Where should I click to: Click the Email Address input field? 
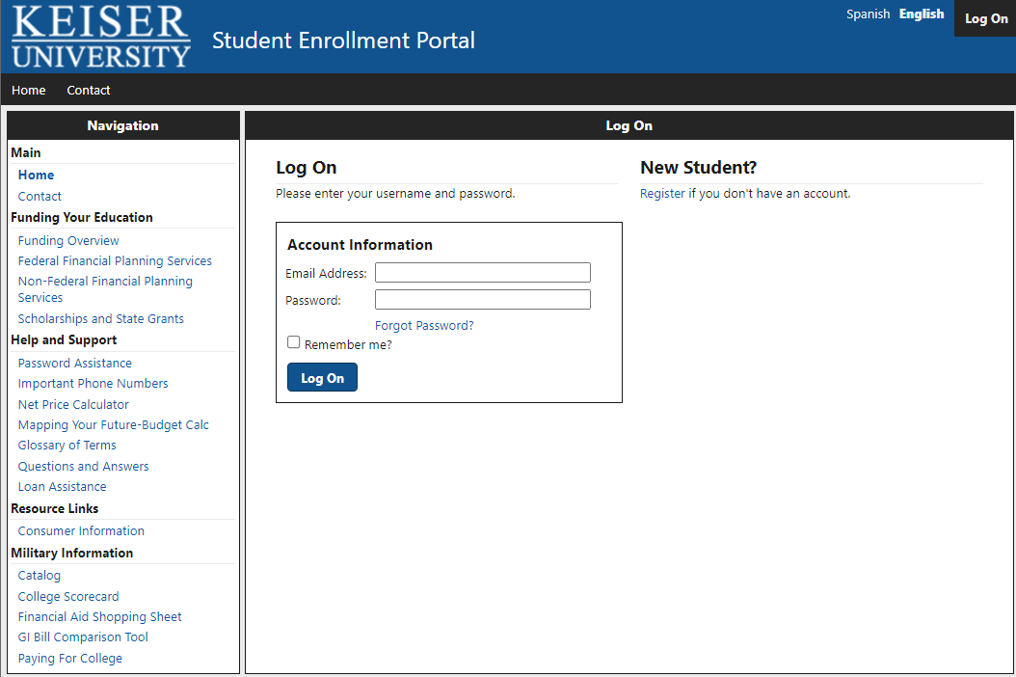482,273
